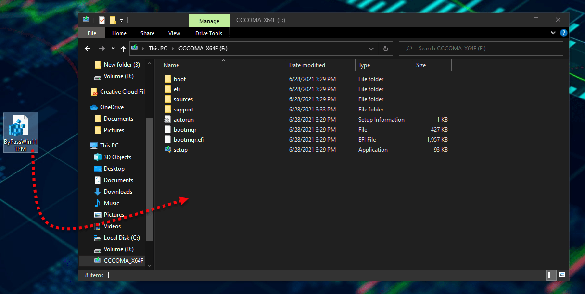Click the CCCOMA_X64F (E:) breadcrumb
585x294 pixels.
203,49
